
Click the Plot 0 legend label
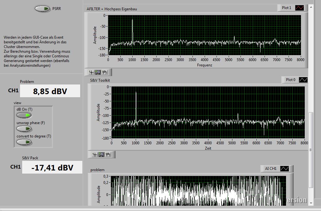click(x=290, y=80)
